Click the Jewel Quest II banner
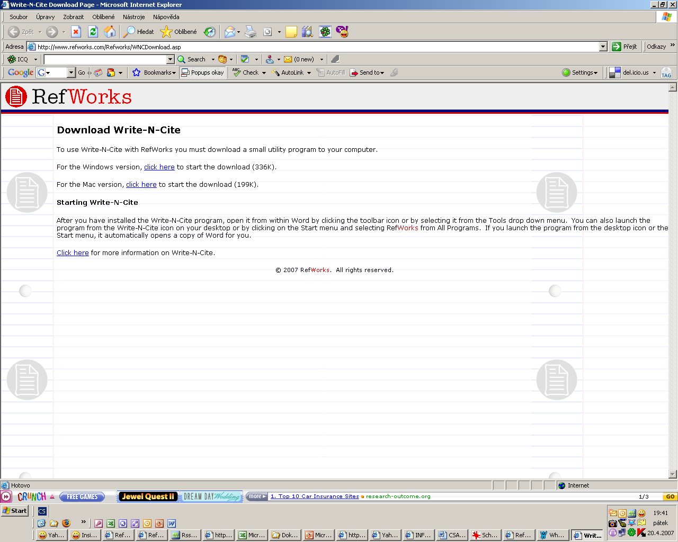The image size is (678, 542). pos(147,496)
